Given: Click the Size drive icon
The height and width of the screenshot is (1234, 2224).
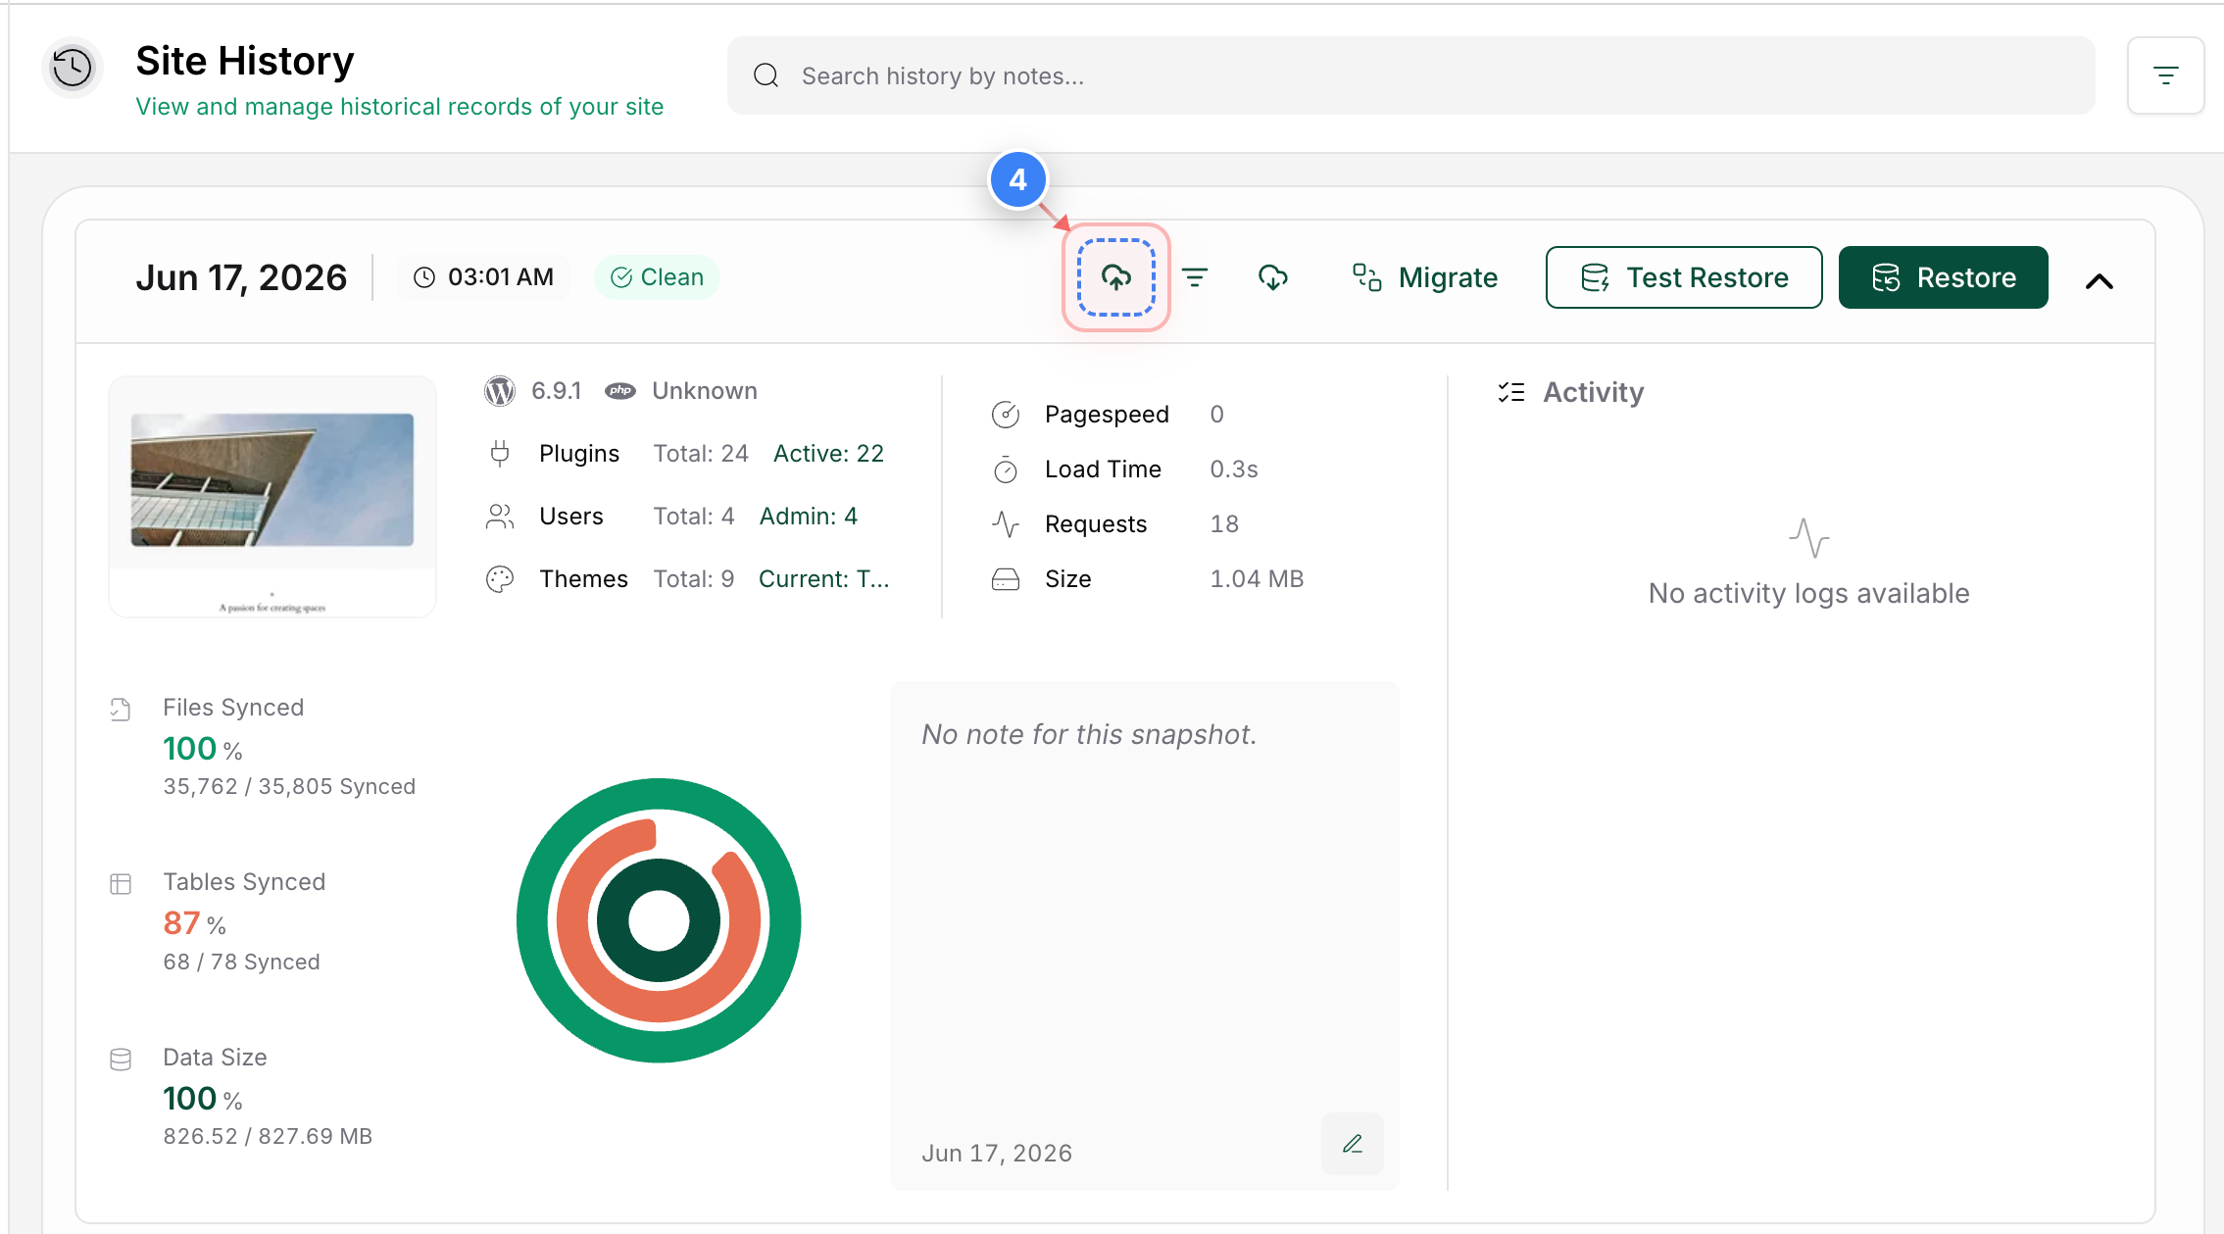Looking at the screenshot, I should [1006, 579].
